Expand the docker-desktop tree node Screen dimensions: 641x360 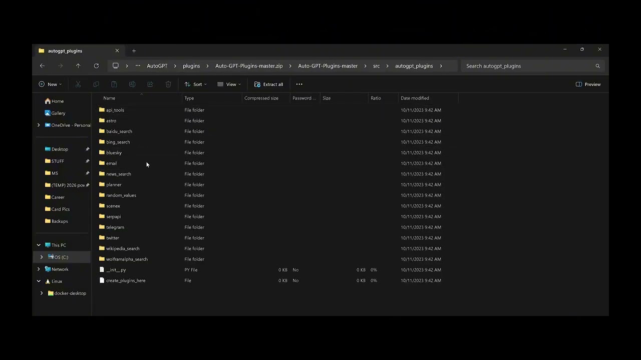42,293
